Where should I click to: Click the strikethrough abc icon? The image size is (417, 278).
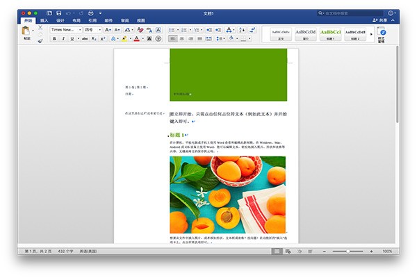pyautogui.click(x=85, y=39)
